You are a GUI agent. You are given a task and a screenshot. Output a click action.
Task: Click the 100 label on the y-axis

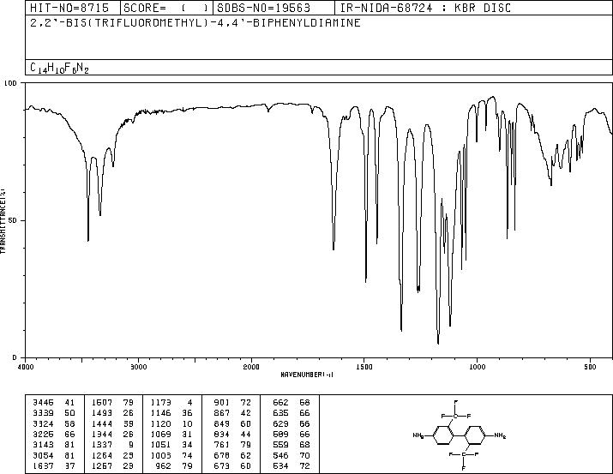click(11, 83)
